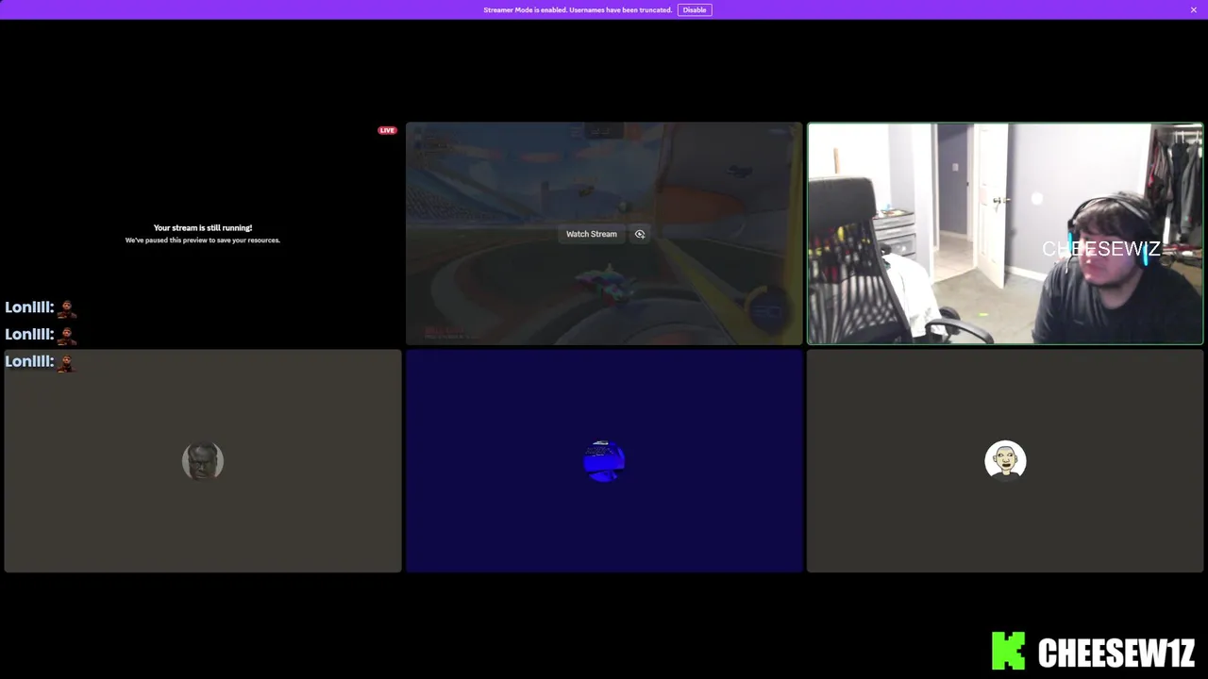Click 'Your stream is still running!' text
Viewport: 1208px width, 679px height.
pos(203,227)
